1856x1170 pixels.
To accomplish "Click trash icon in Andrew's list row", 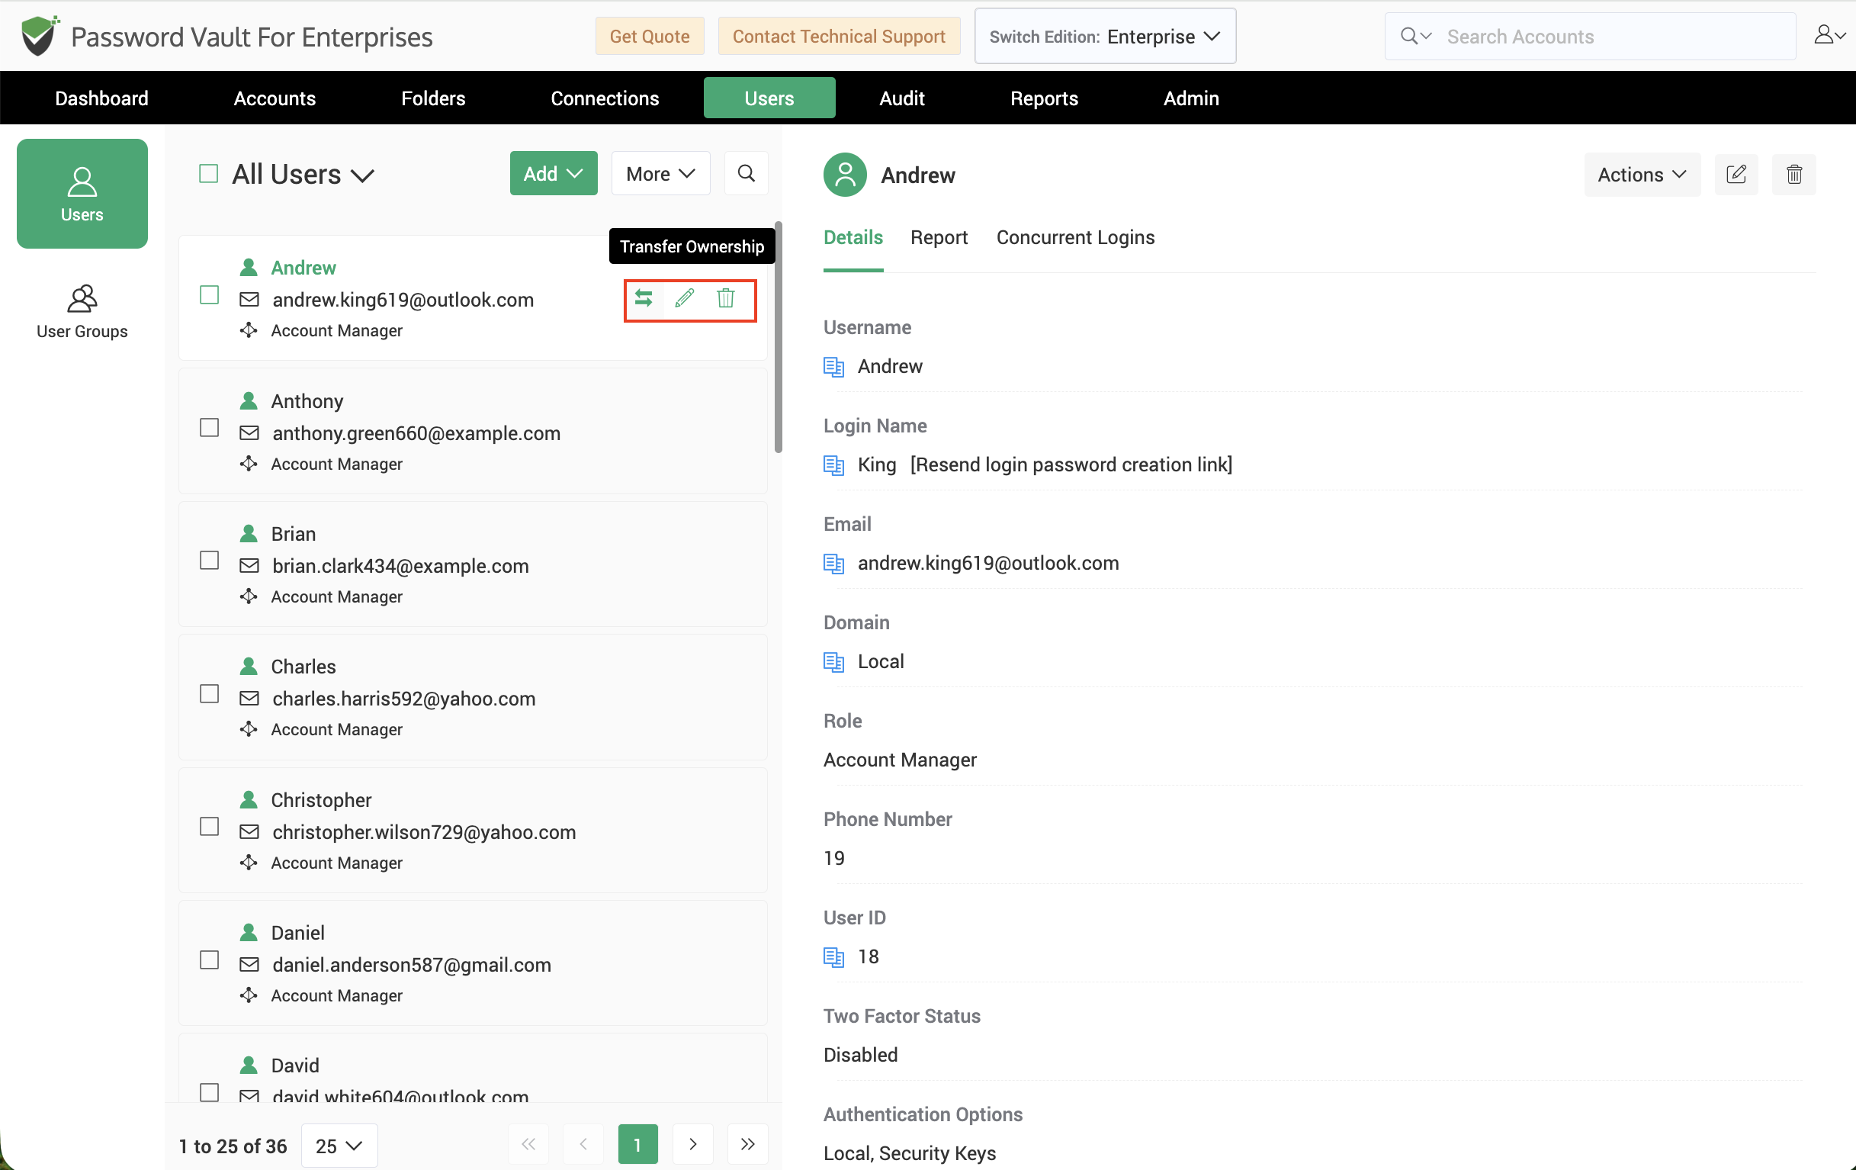I will pyautogui.click(x=725, y=297).
